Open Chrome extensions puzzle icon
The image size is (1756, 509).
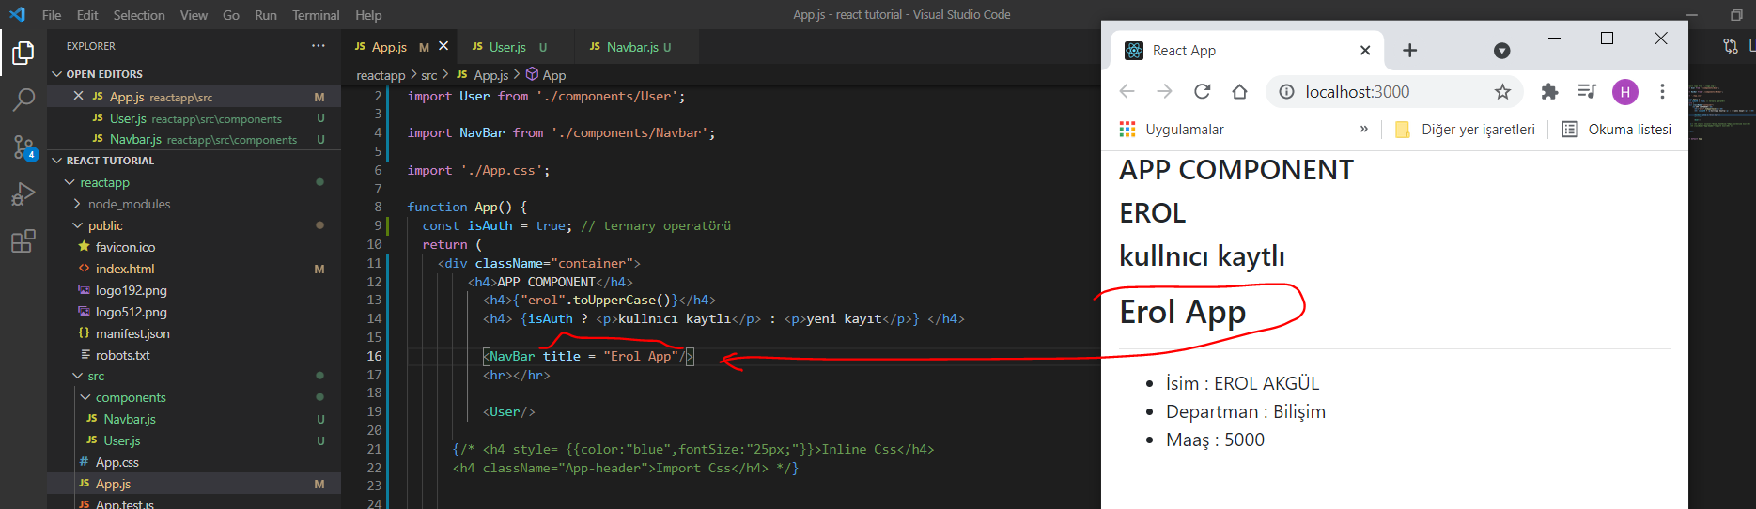[1549, 91]
